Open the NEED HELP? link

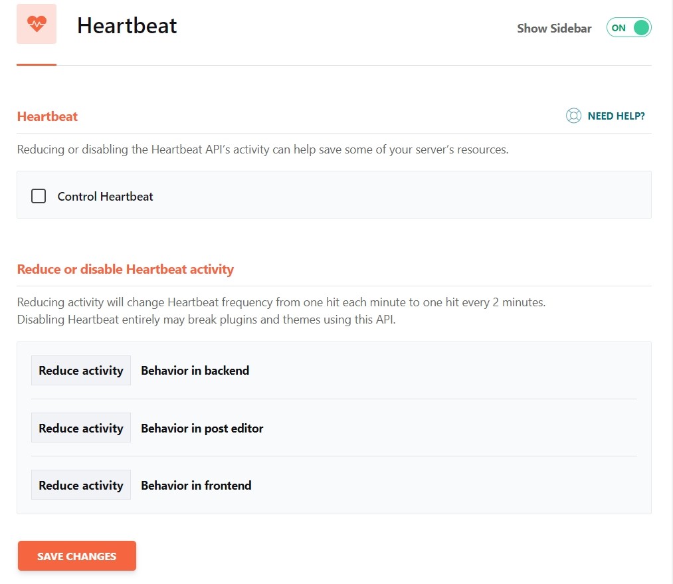(616, 116)
